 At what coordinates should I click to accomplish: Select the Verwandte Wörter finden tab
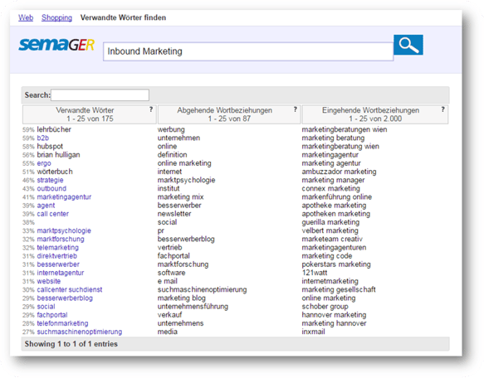[x=123, y=17]
